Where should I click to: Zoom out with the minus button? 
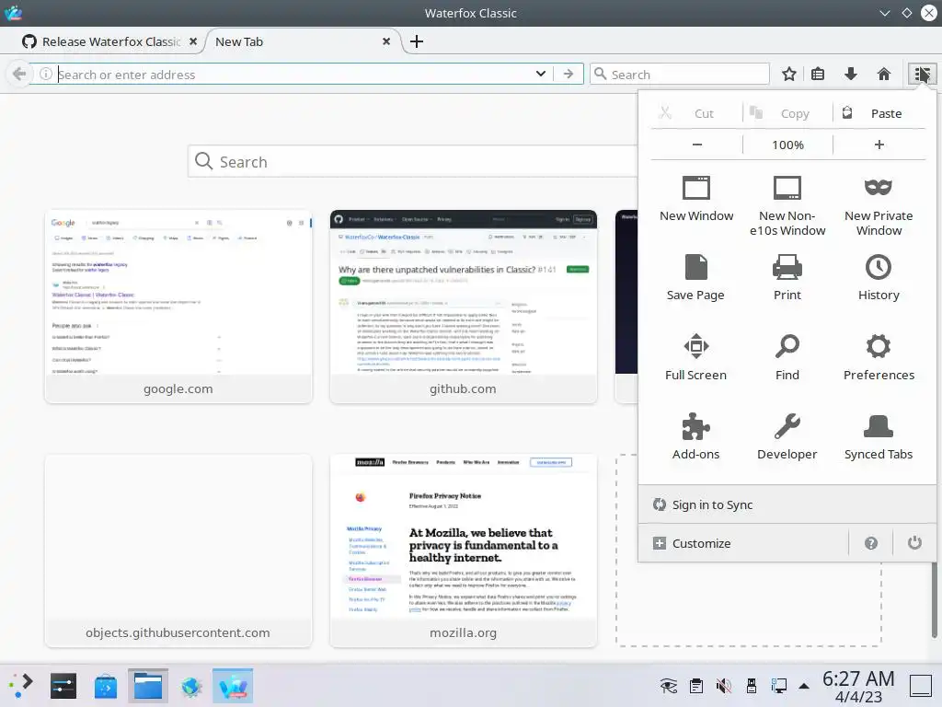click(x=697, y=145)
